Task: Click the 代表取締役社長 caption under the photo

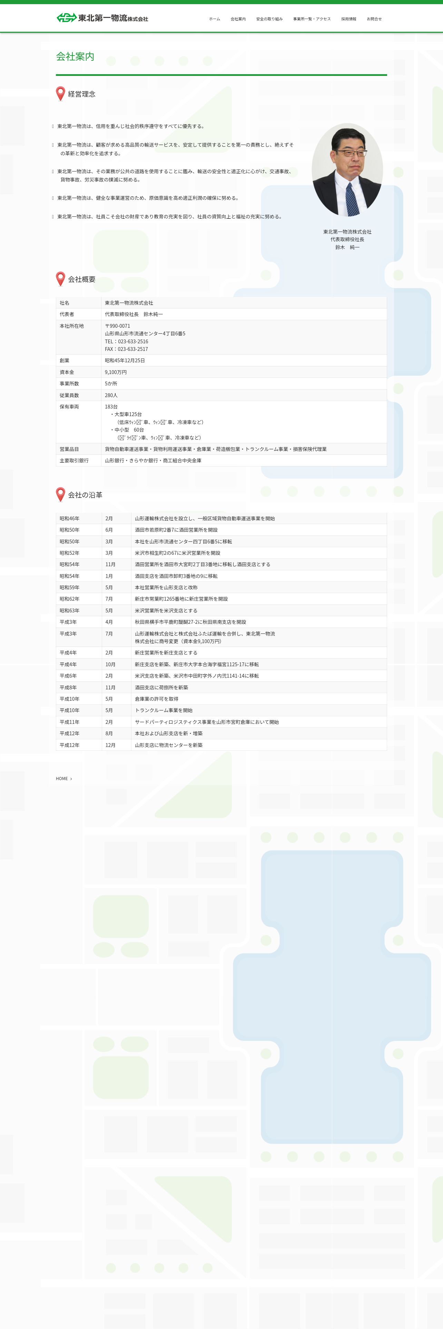Action: coord(347,239)
